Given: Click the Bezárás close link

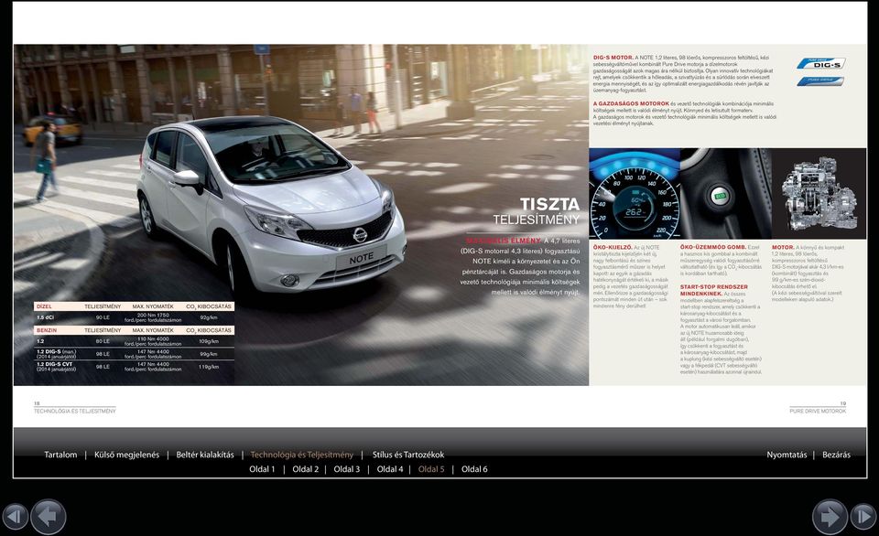Looking at the screenshot, I should tap(836, 455).
